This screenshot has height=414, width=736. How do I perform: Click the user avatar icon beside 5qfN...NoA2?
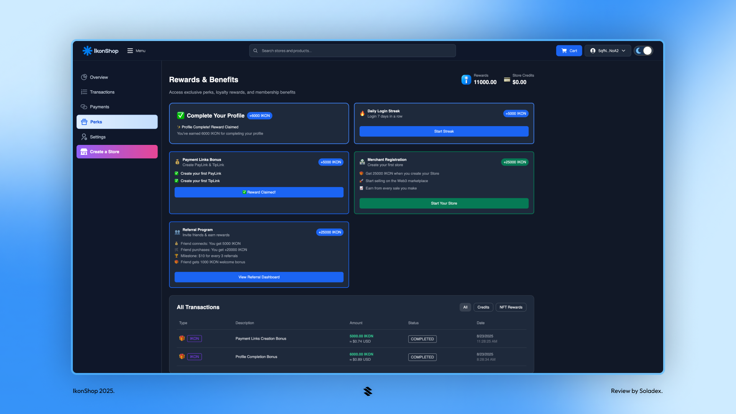tap(593, 51)
